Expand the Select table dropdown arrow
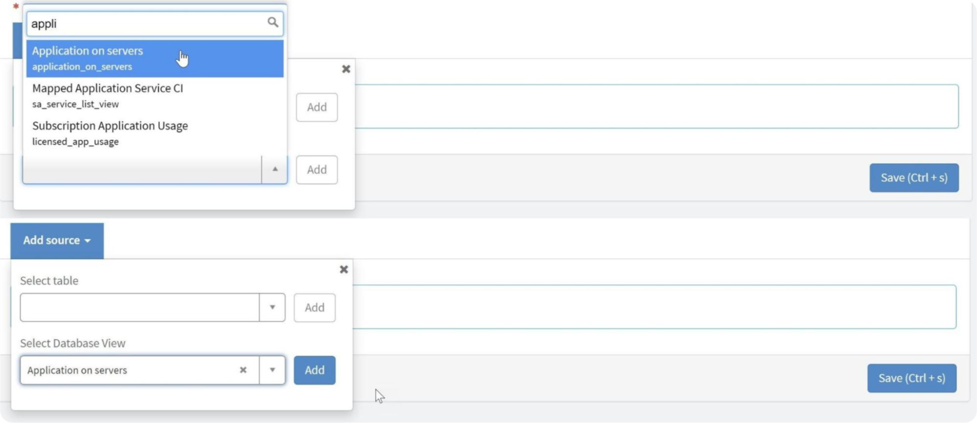The image size is (977, 423). tap(272, 307)
